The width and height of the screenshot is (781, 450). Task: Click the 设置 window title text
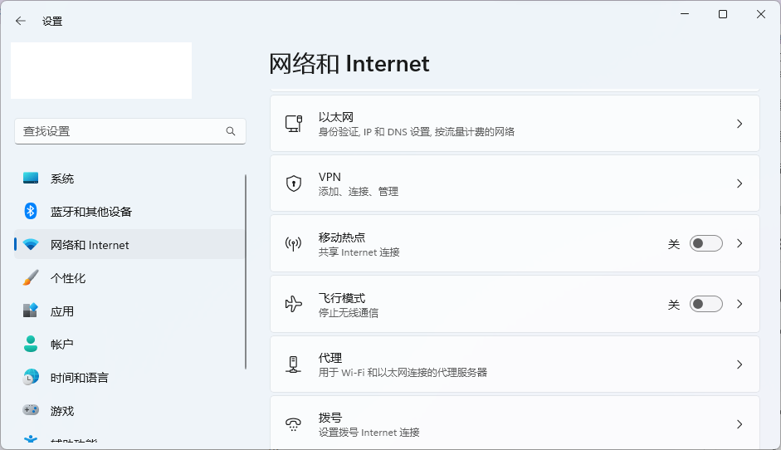(52, 22)
